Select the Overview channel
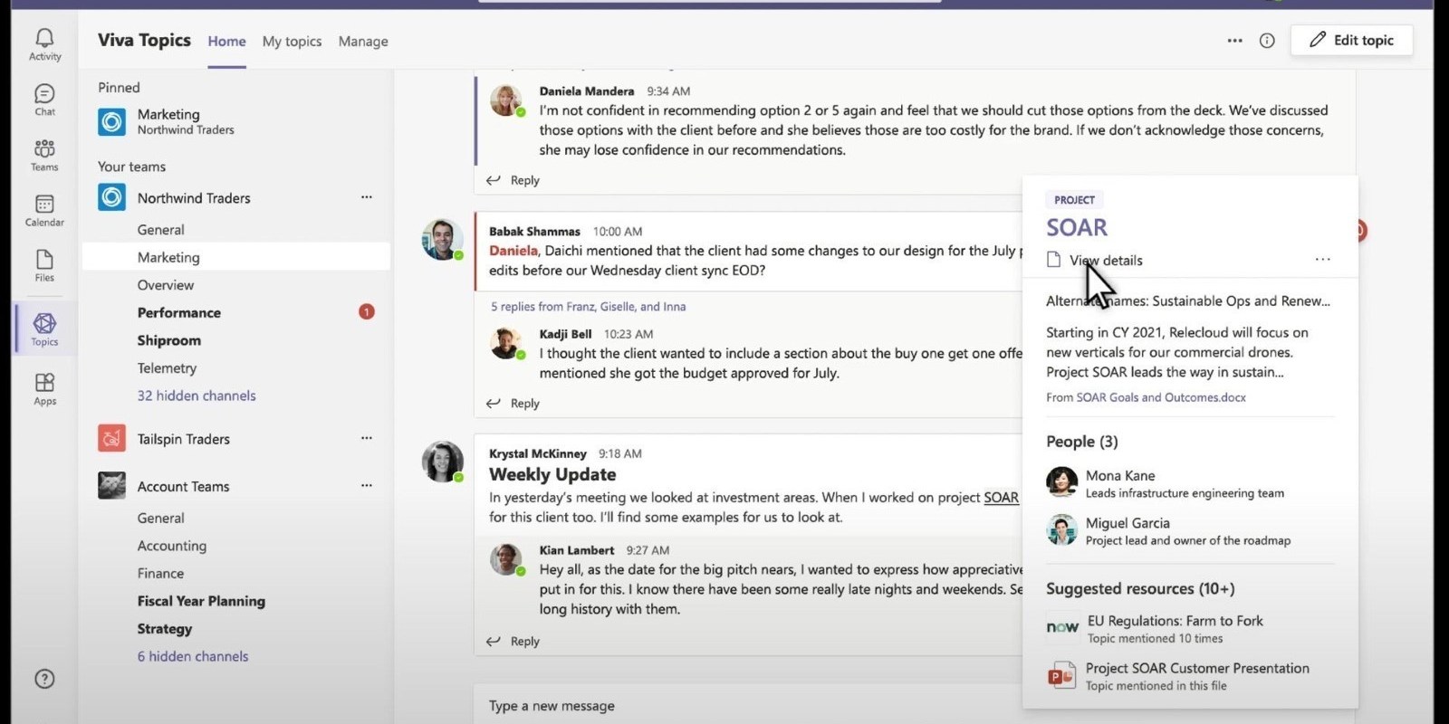 tap(166, 285)
